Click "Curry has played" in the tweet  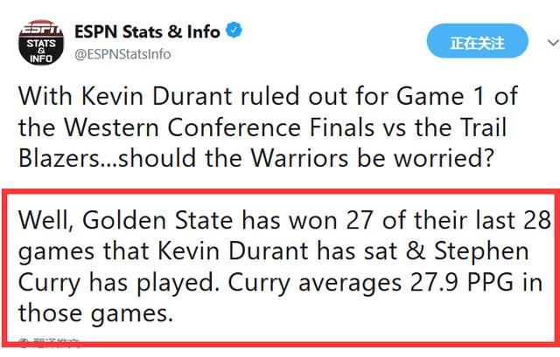(x=119, y=282)
